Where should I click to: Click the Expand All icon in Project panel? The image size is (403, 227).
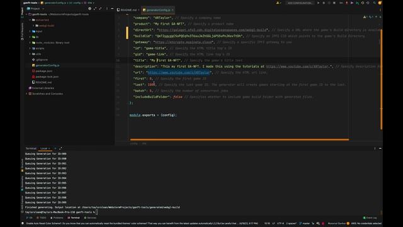coord(95,8)
